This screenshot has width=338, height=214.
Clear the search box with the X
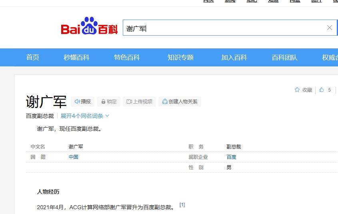(x=329, y=28)
